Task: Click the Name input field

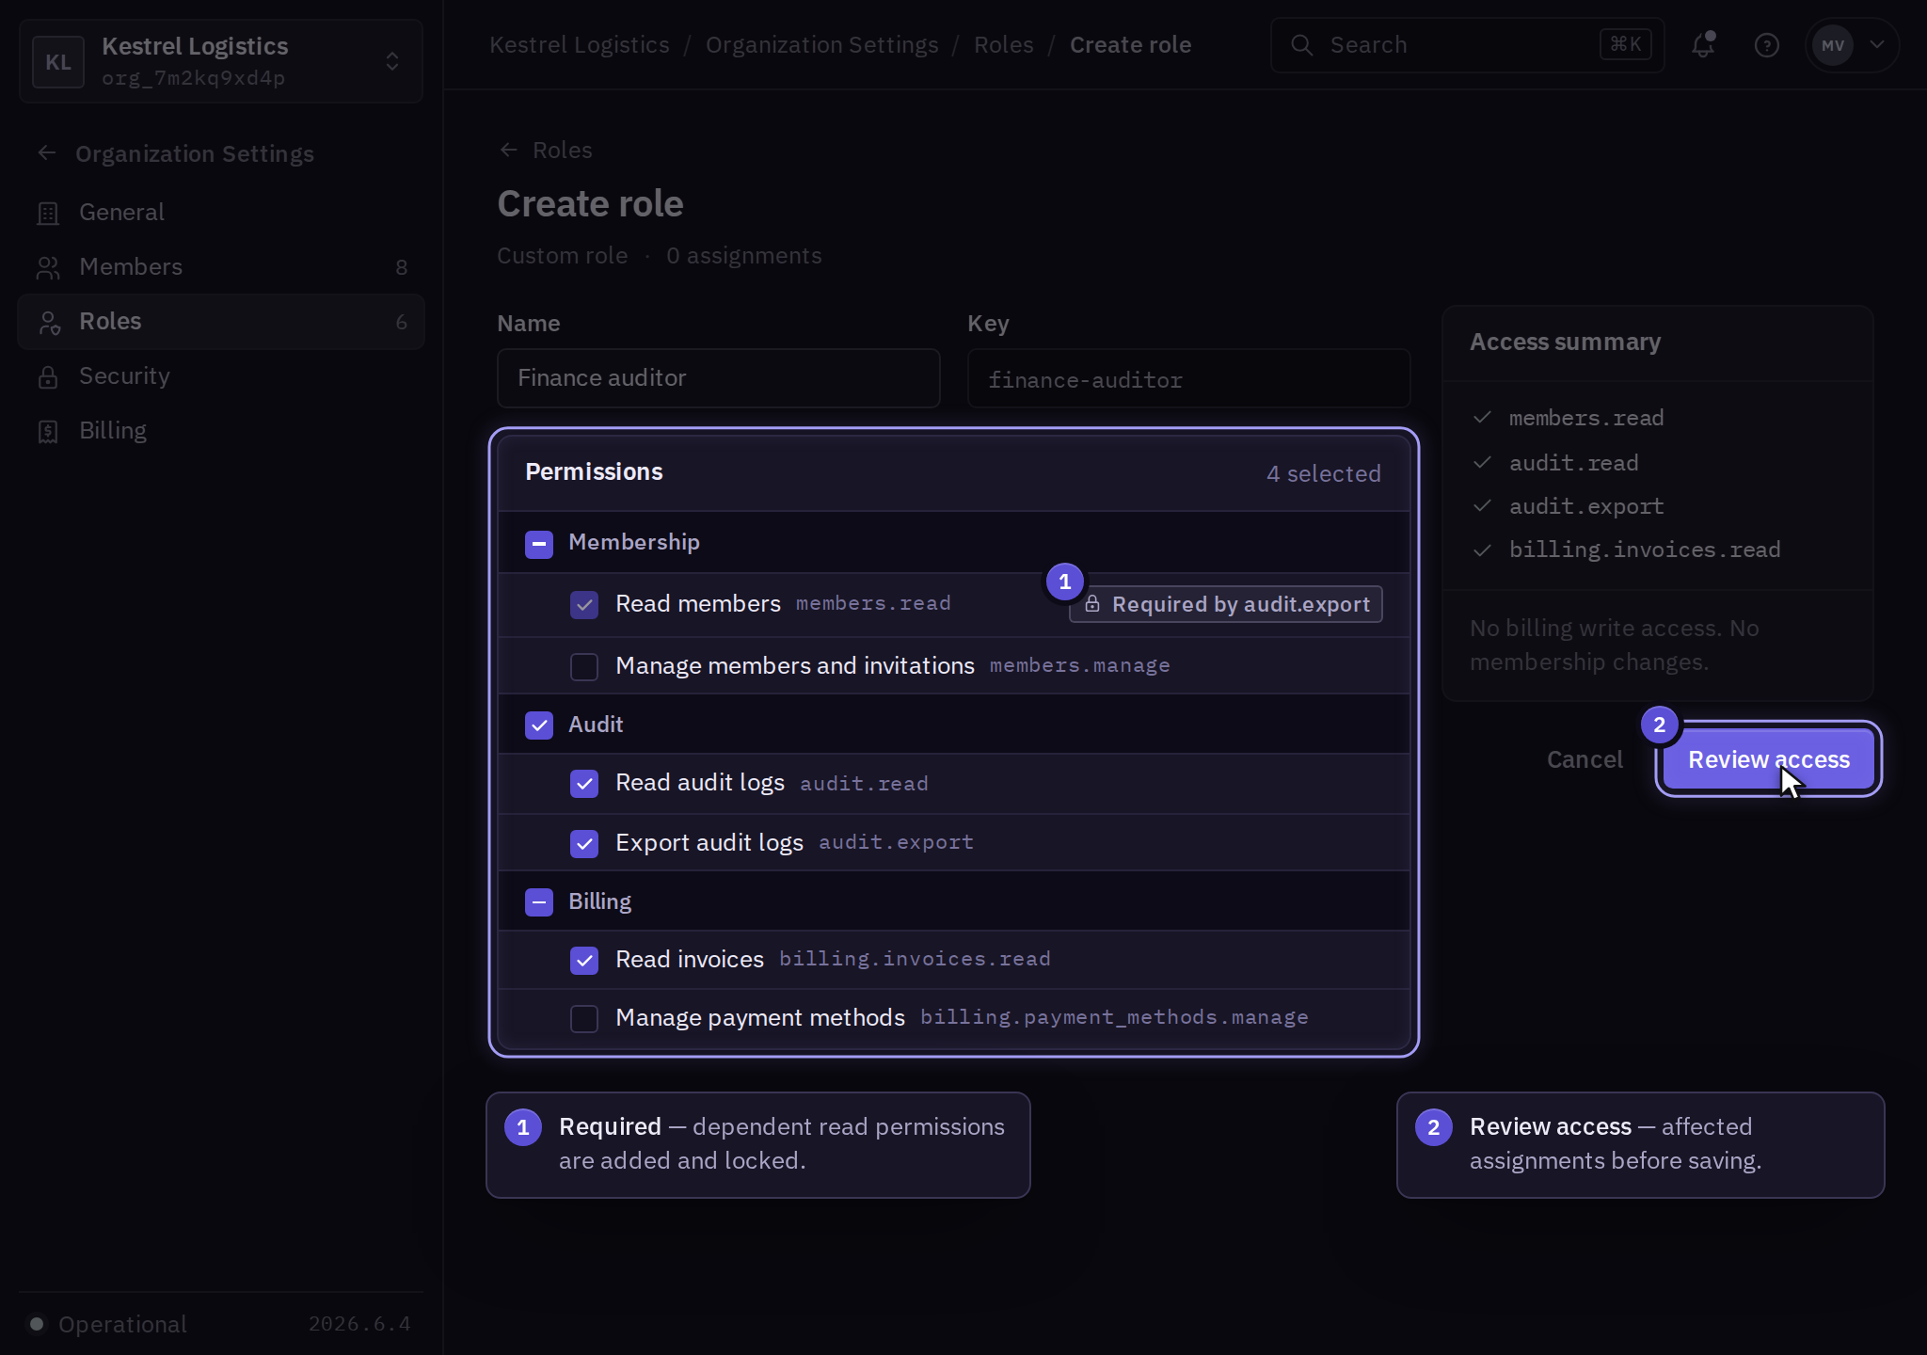Action: pos(719,378)
